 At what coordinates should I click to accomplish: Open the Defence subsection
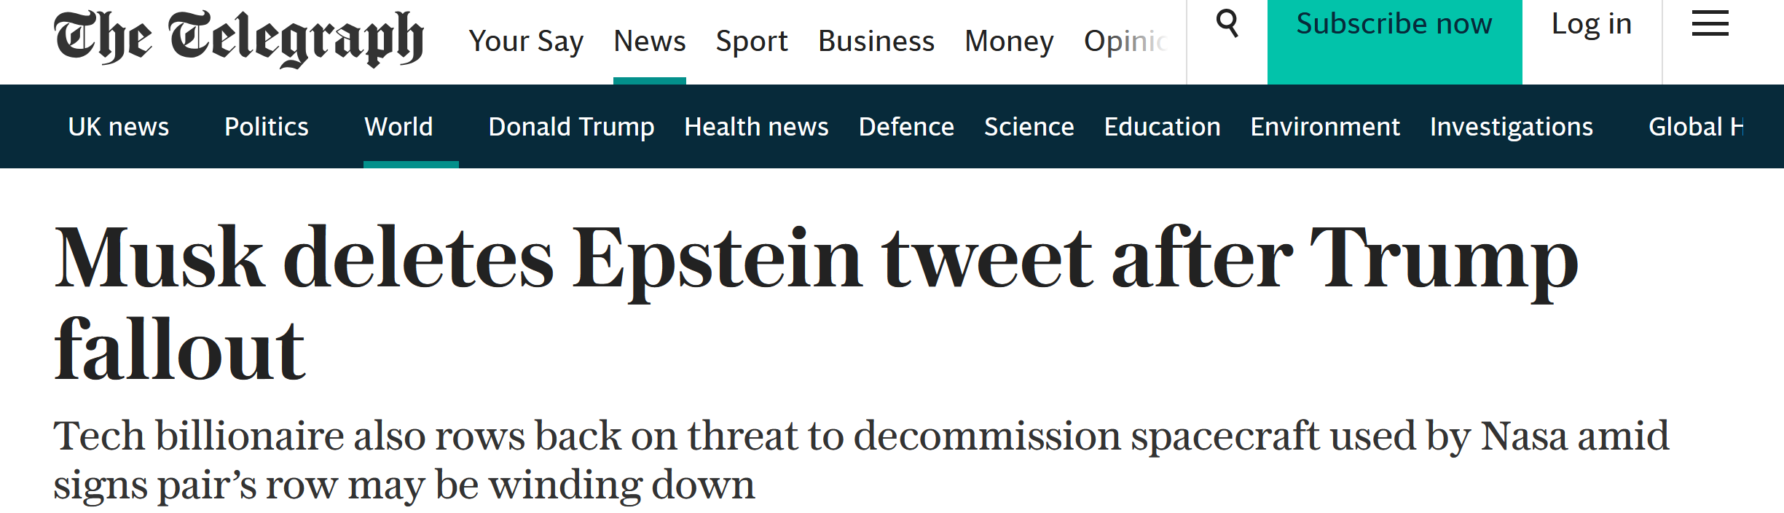pos(906,127)
